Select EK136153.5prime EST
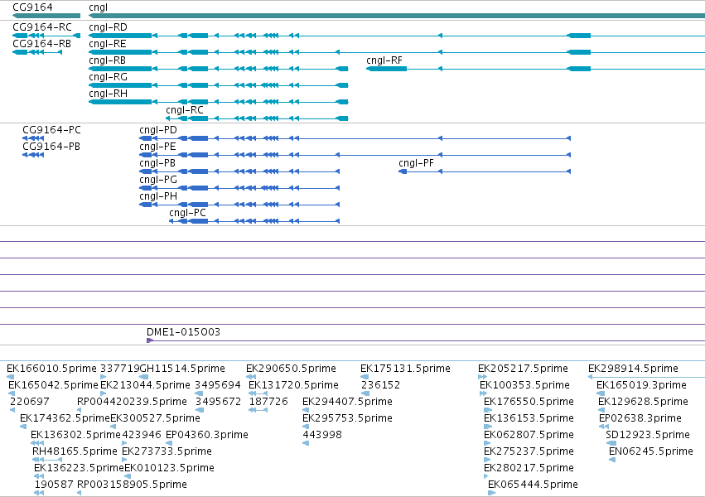705x497 pixels. pos(529,418)
